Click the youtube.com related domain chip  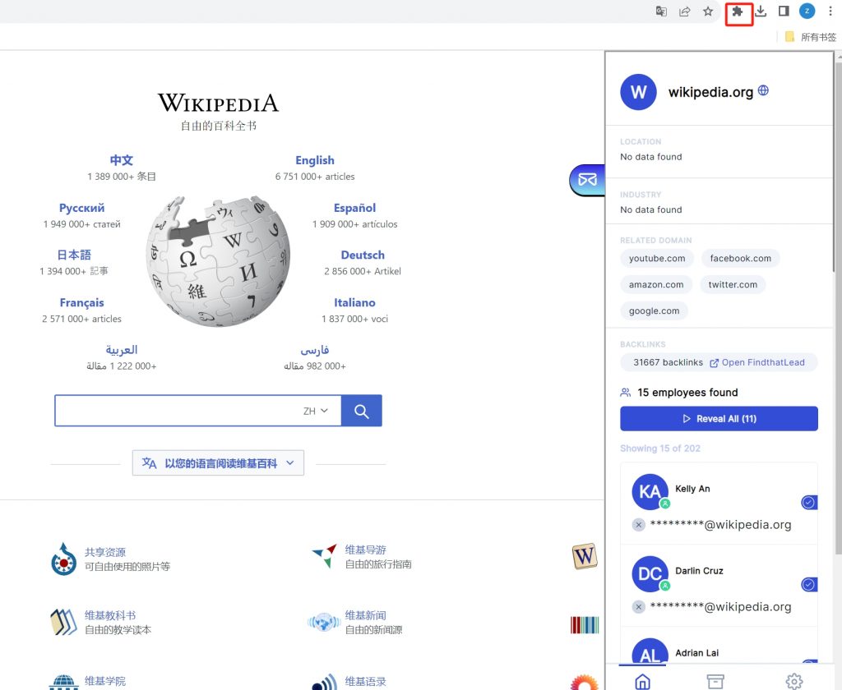tap(657, 259)
